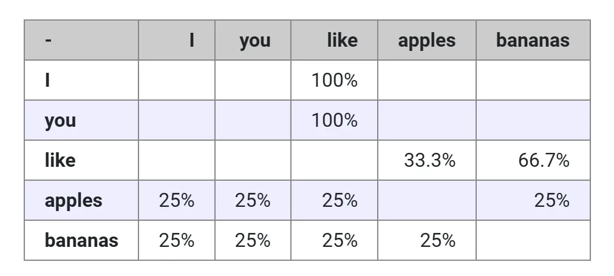Select the 100% value in the 'you' row
The height and width of the screenshot is (276, 614).
[x=334, y=120]
